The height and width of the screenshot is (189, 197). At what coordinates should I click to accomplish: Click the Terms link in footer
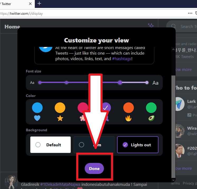click(x=175, y=183)
